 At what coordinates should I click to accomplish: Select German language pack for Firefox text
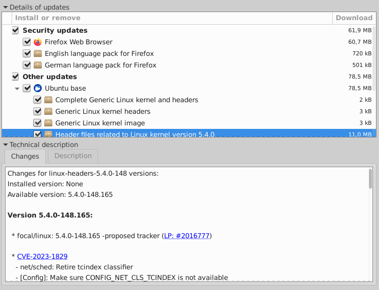(x=101, y=65)
